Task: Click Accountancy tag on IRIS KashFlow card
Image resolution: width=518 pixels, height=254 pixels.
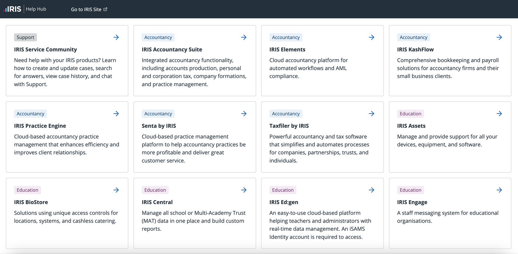Action: (x=413, y=37)
